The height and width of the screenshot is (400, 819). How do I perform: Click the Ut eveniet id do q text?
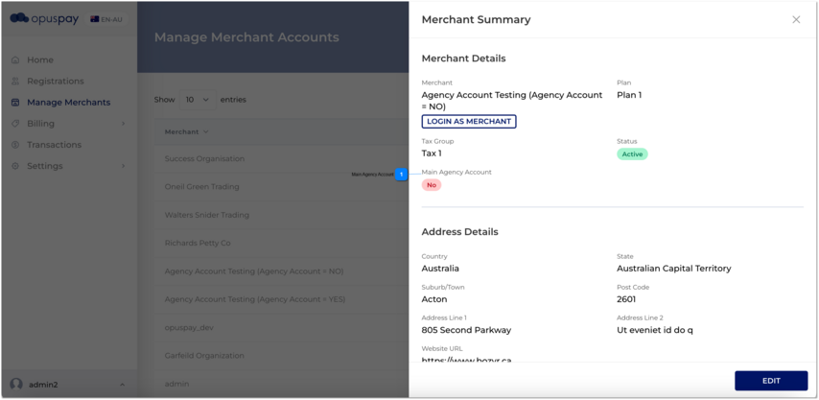click(655, 330)
